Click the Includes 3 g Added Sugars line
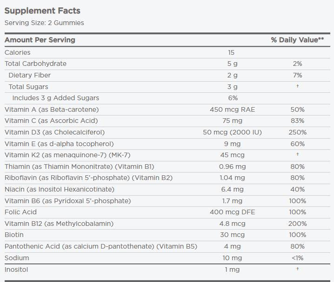 pos(56,98)
